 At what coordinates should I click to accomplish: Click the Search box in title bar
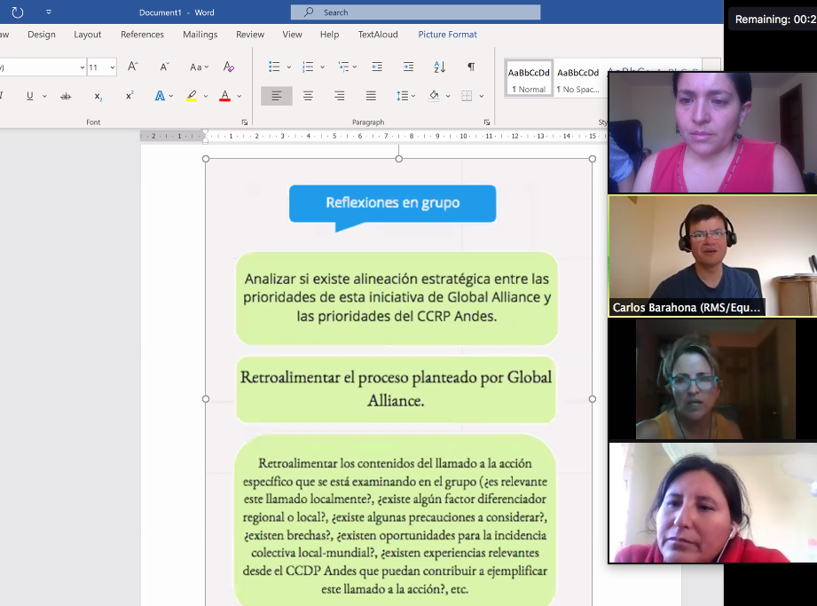tap(415, 12)
